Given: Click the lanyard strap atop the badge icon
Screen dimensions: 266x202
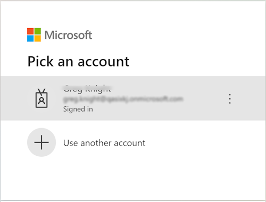Looking at the screenshot, I should point(41,91).
